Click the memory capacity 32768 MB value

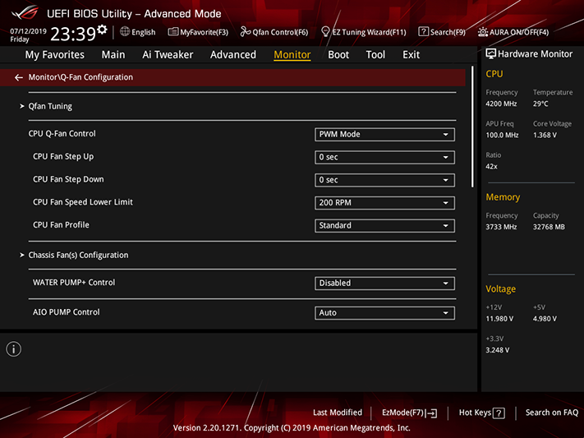(549, 227)
